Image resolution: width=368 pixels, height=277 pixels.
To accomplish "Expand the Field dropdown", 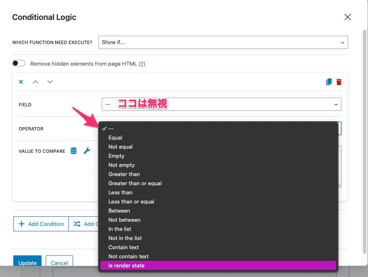I will pyautogui.click(x=221, y=105).
